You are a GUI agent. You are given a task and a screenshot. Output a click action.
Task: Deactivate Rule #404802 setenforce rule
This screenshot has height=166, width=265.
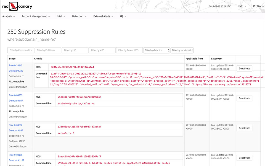(x=244, y=128)
